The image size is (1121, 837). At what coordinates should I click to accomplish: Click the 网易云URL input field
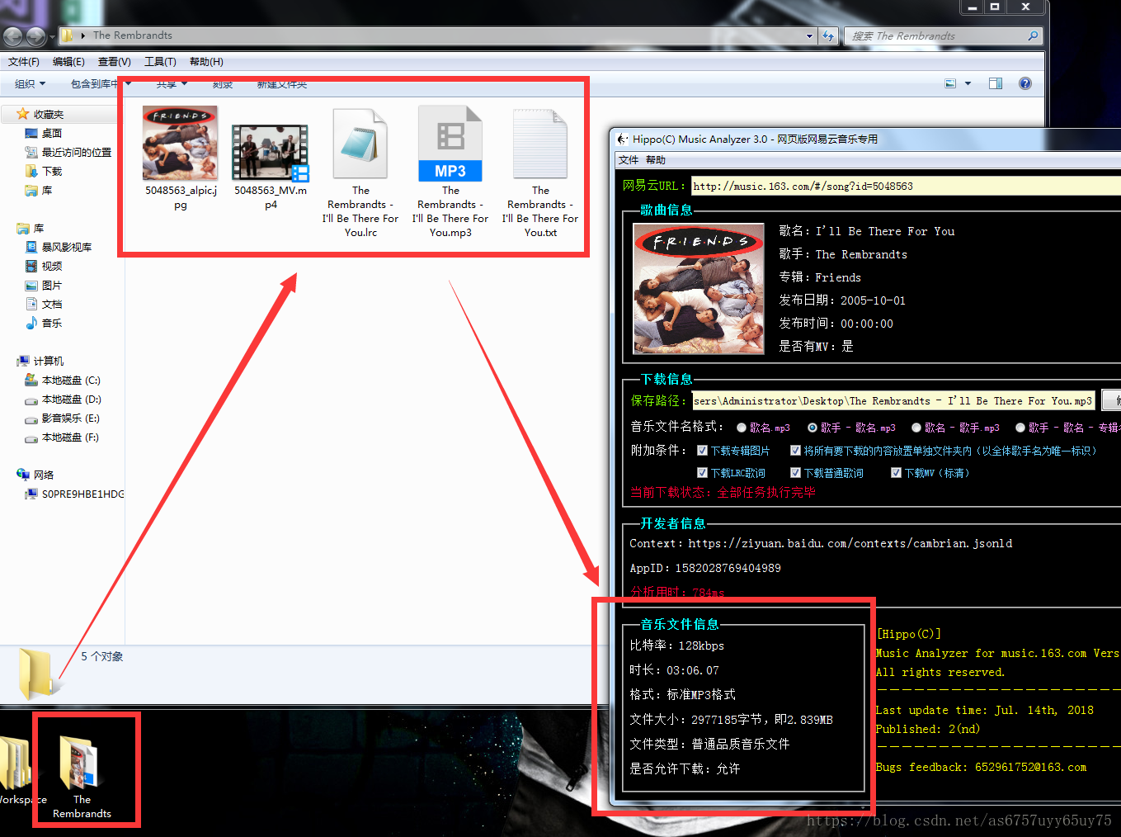[x=905, y=186]
